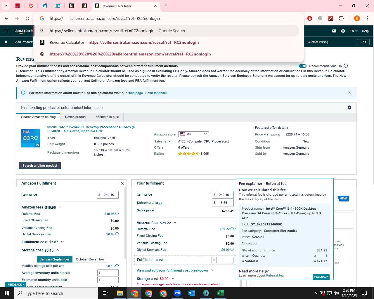This screenshot has width=374, height=299.
Task: Click FEEDBACK button in fee explainer popup
Action: [x=321, y=277]
